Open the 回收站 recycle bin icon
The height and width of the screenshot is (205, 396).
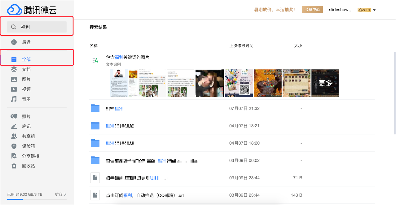click(14, 166)
